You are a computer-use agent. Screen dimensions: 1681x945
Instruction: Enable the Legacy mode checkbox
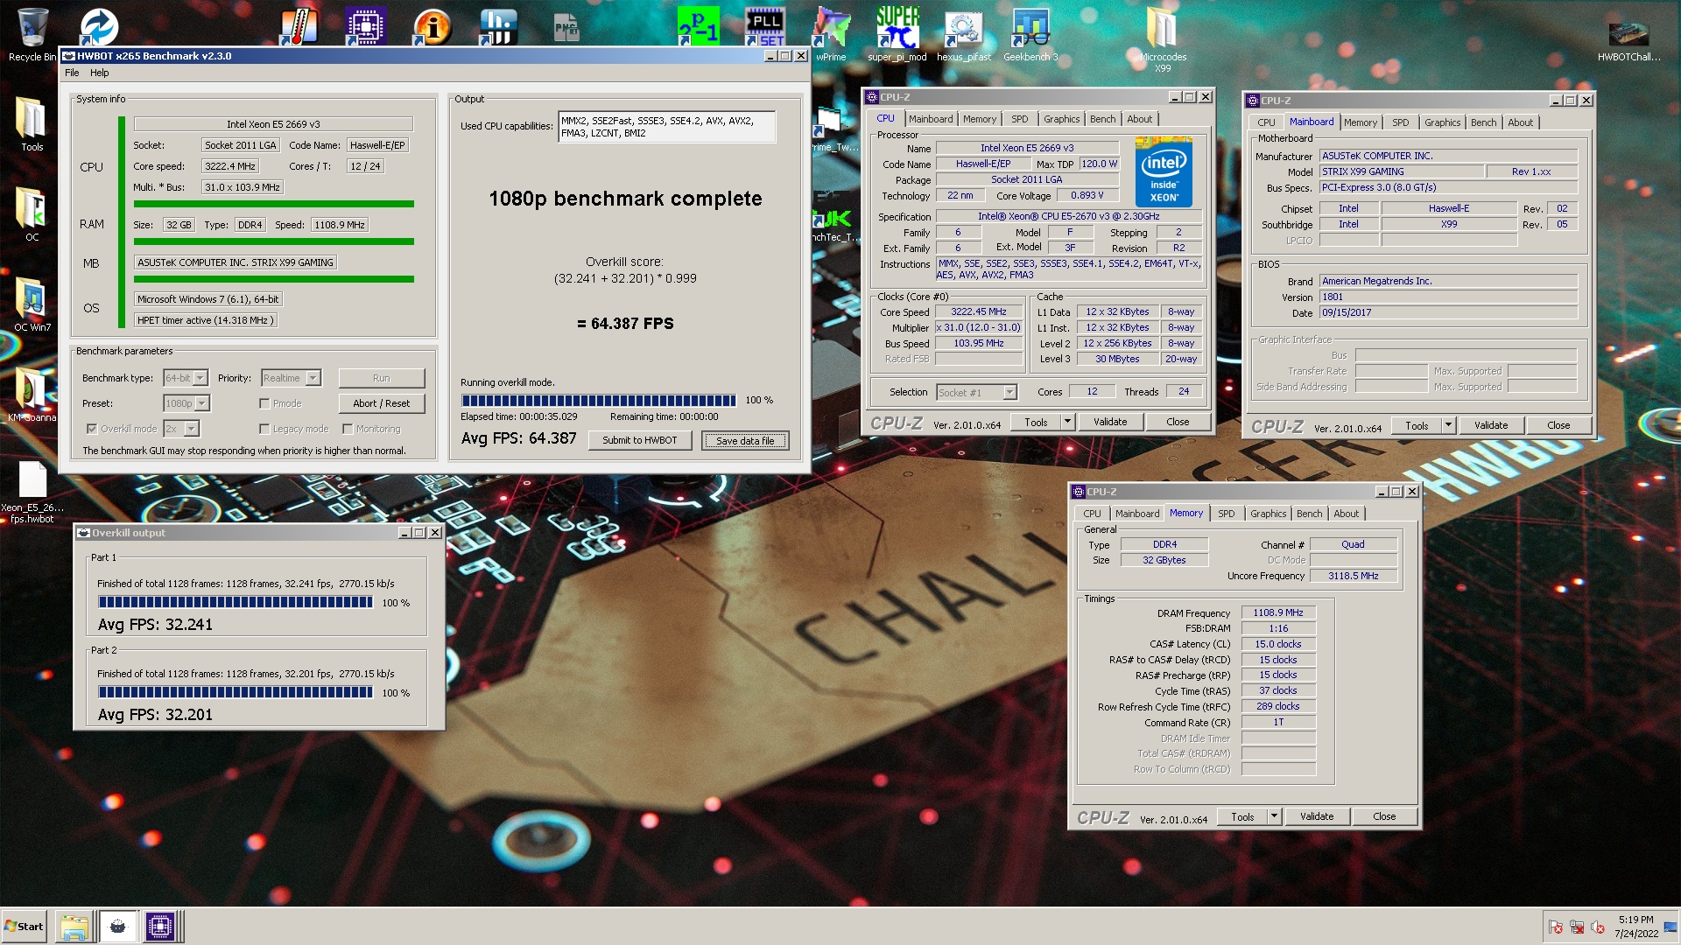click(x=264, y=429)
